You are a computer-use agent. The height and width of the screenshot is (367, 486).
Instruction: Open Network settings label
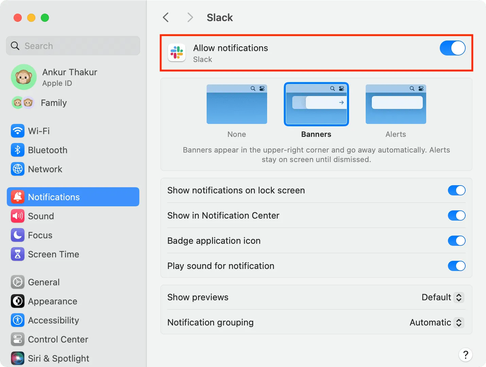[45, 169]
